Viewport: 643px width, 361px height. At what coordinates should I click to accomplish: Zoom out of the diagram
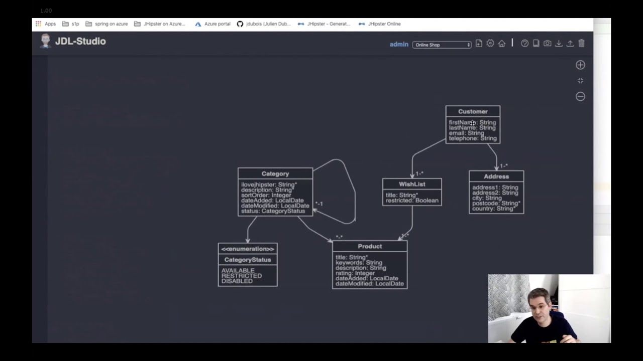coord(580,96)
